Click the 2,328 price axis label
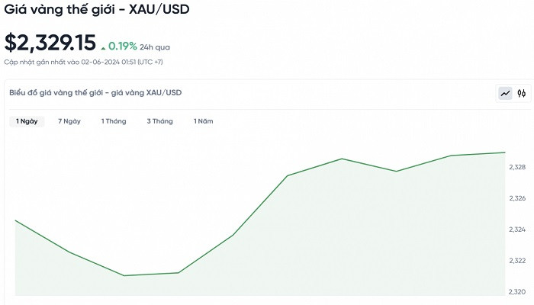 click(516, 167)
